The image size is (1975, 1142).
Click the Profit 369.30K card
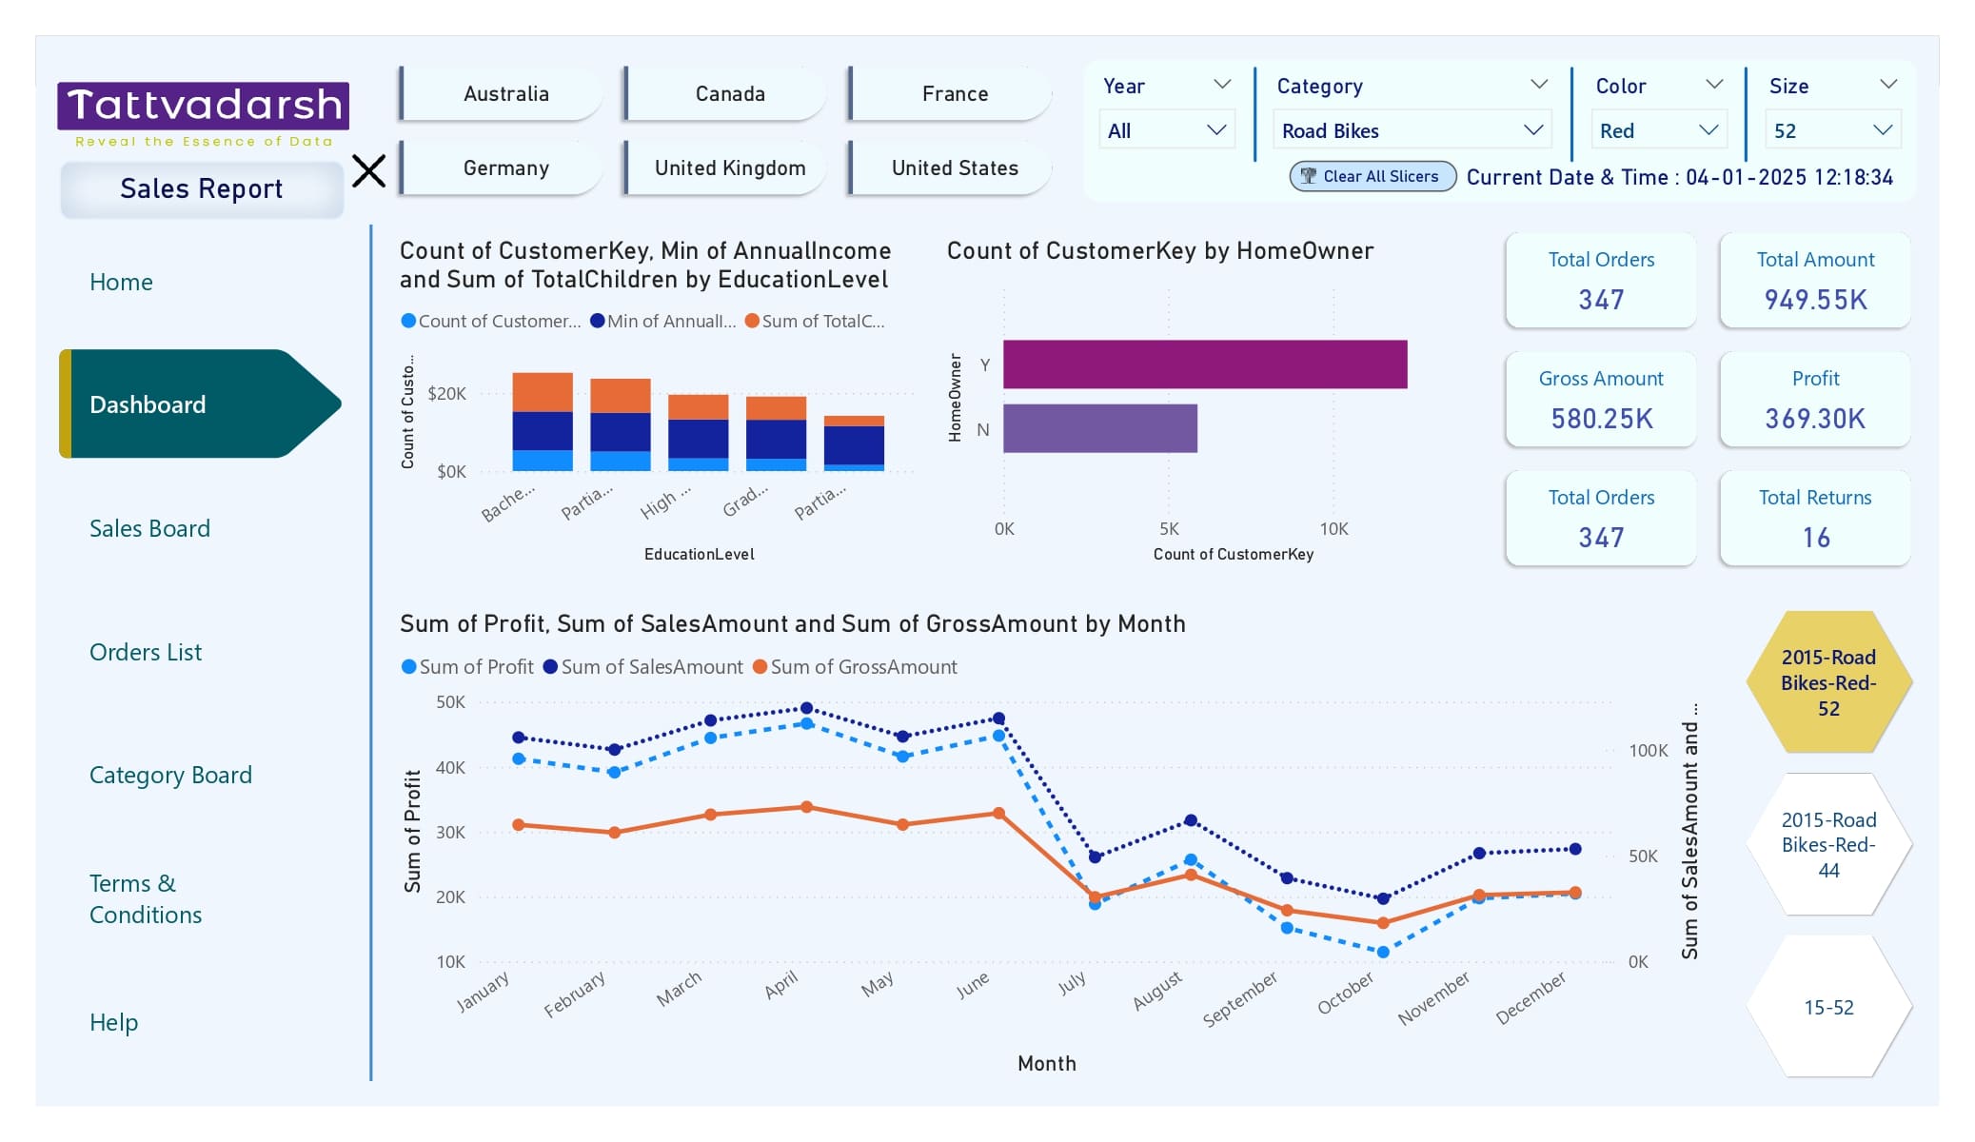[1815, 400]
